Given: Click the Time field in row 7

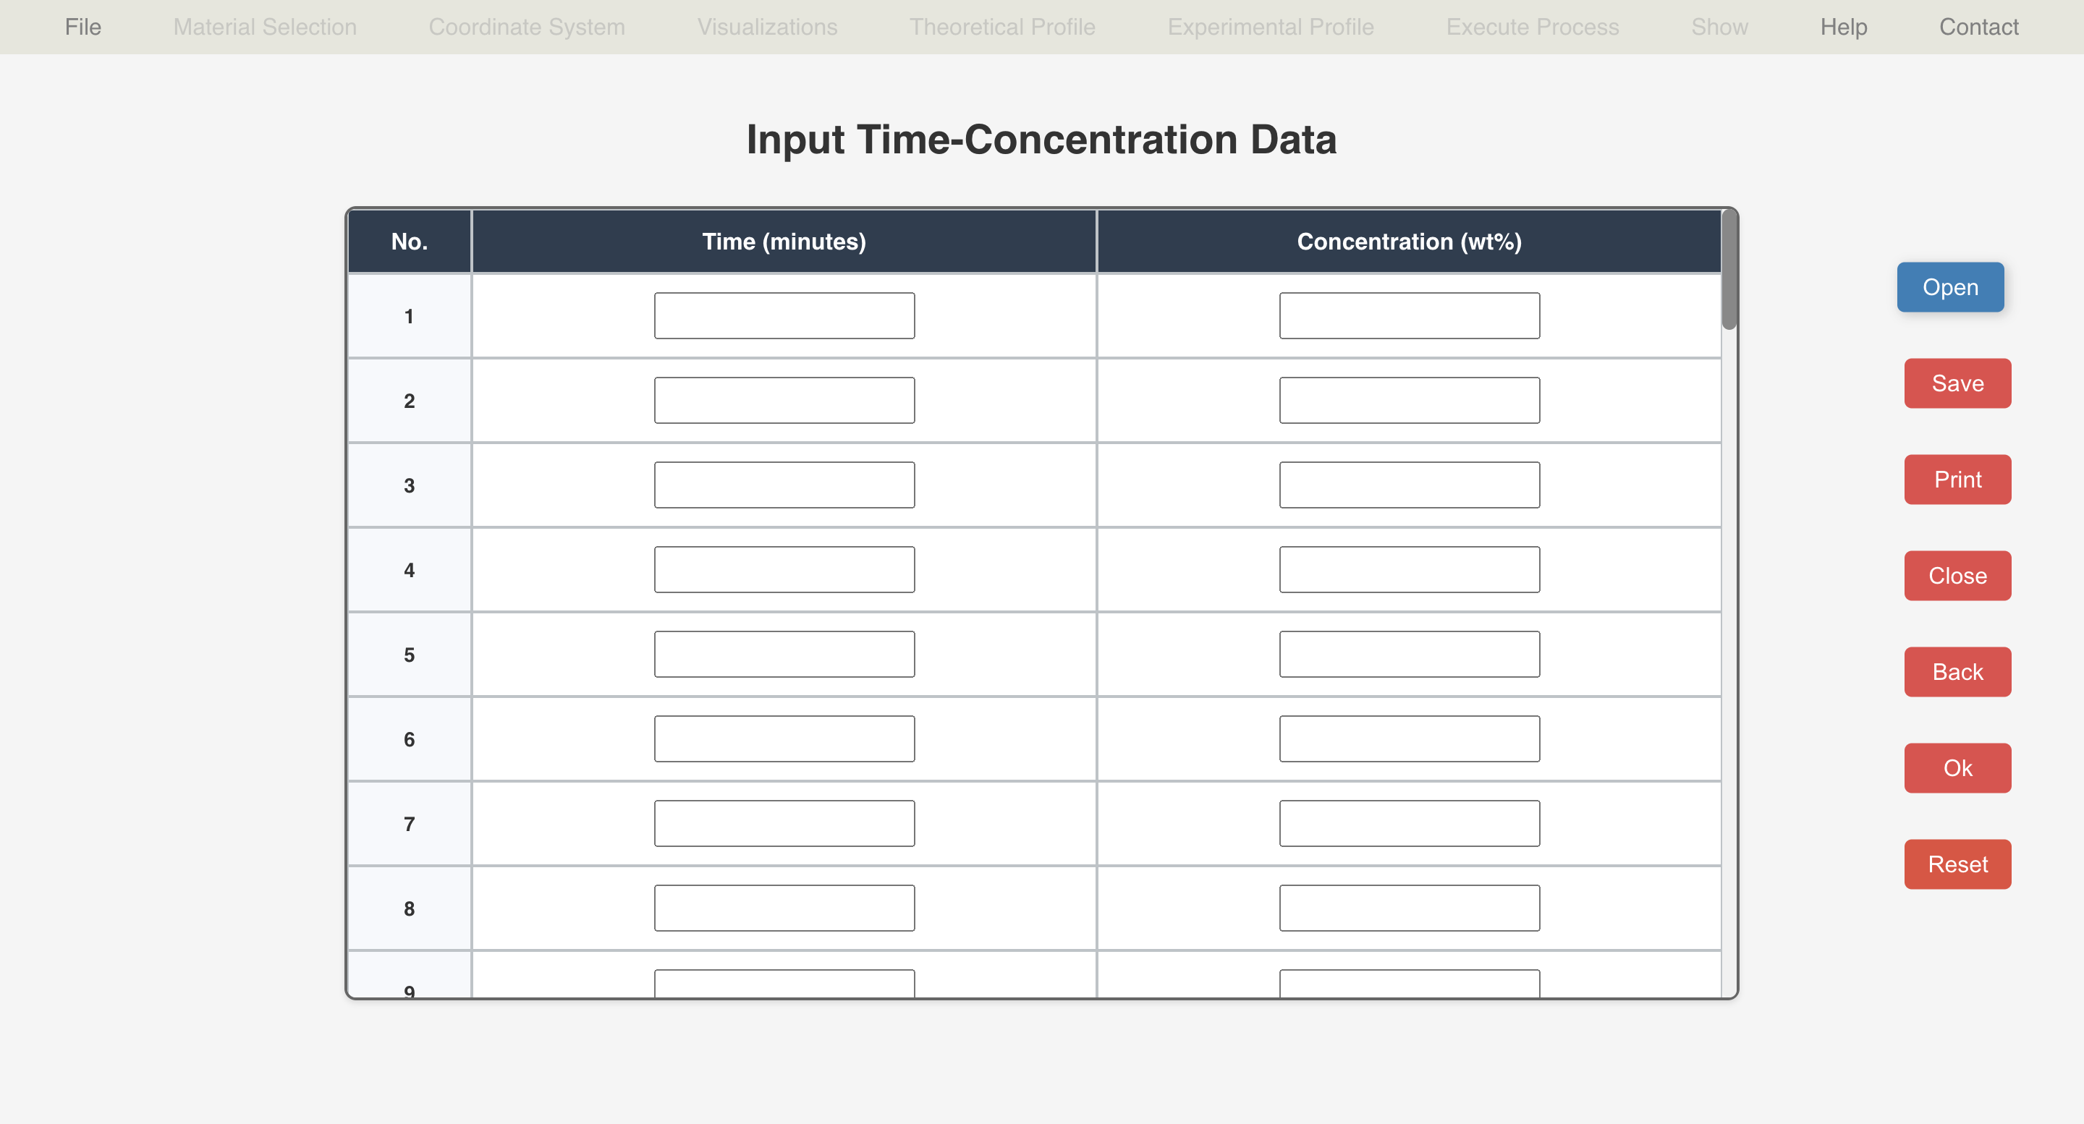Looking at the screenshot, I should pyautogui.click(x=784, y=823).
